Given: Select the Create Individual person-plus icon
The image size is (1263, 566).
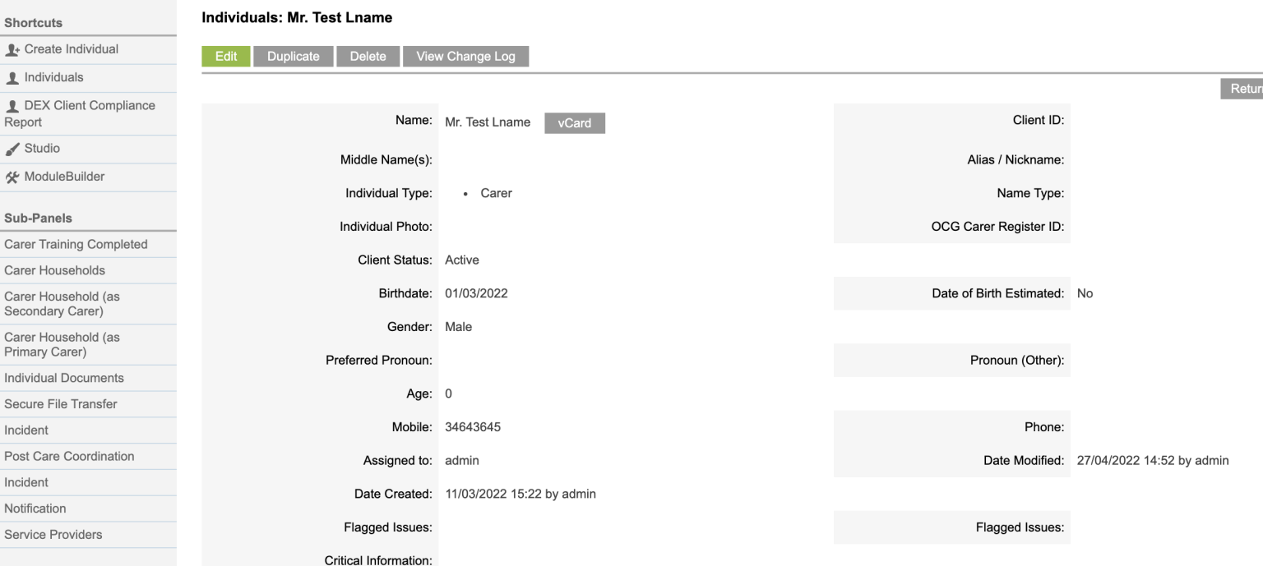Looking at the screenshot, I should coord(13,49).
